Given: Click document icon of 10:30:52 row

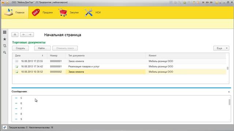Looking at the screenshot, I should click(x=16, y=72).
